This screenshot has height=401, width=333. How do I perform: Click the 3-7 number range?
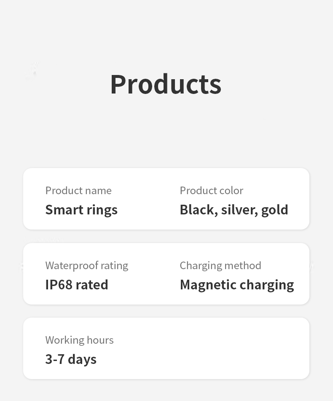tap(54, 359)
